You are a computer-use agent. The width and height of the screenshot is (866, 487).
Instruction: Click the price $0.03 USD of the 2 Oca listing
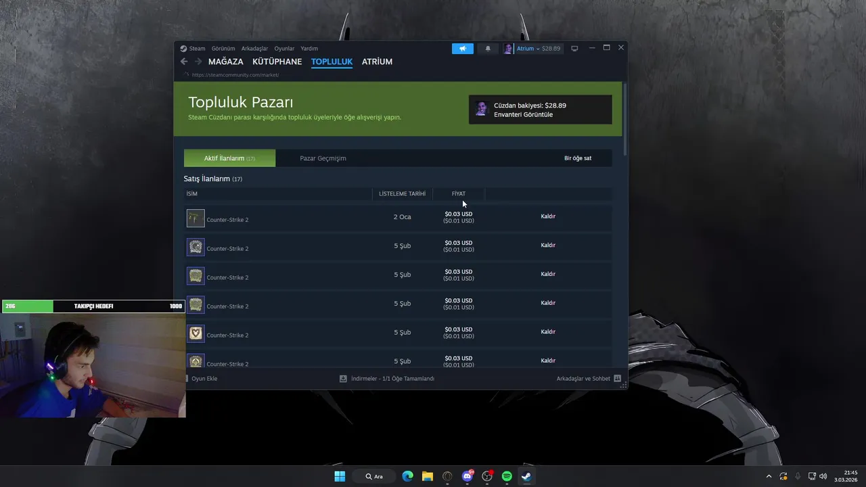(x=459, y=214)
